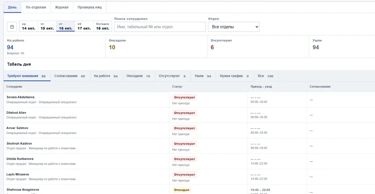Focus the employee search field

[x=160, y=27]
